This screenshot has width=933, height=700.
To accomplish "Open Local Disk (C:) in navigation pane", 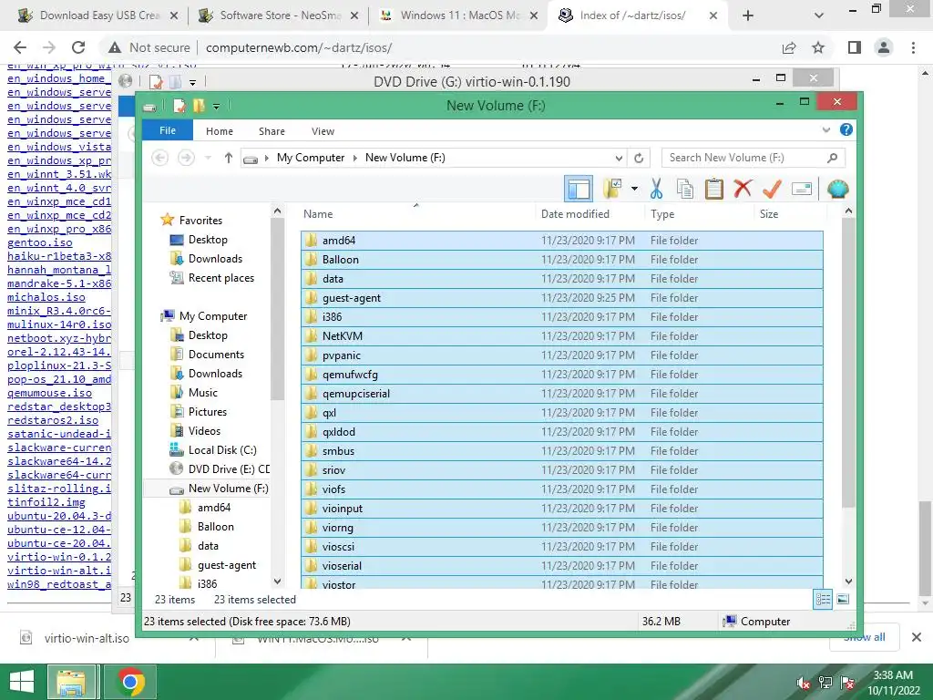I will coord(222,450).
